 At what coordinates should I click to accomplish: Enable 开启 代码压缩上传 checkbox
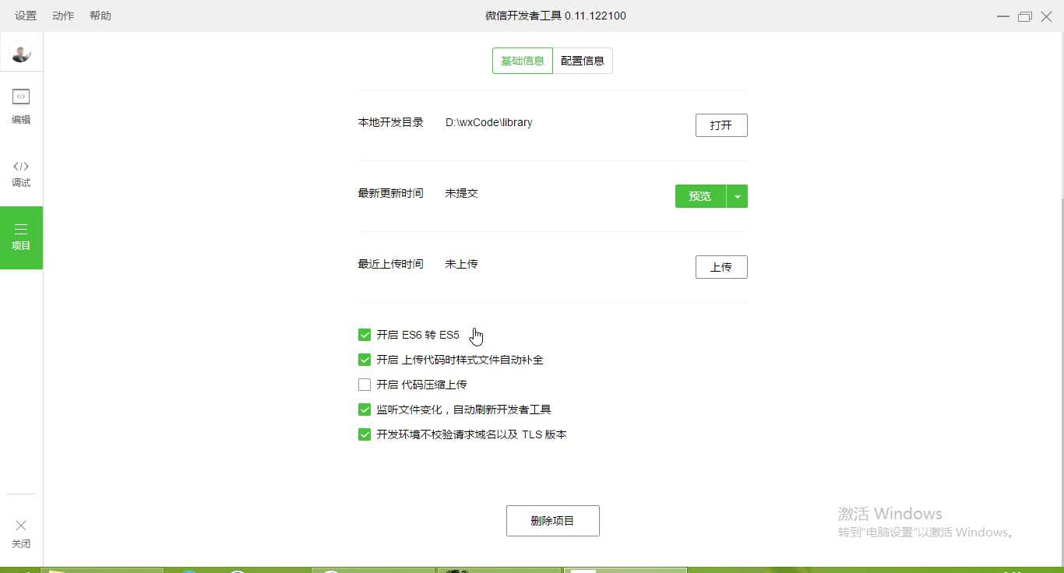[365, 385]
